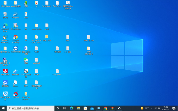
Task: Select the Tencent Weiyun cloud icon
Action: pos(5,84)
